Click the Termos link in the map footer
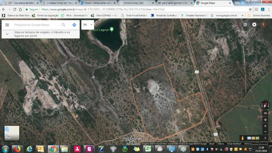This screenshot has height=153, width=272. (221, 144)
